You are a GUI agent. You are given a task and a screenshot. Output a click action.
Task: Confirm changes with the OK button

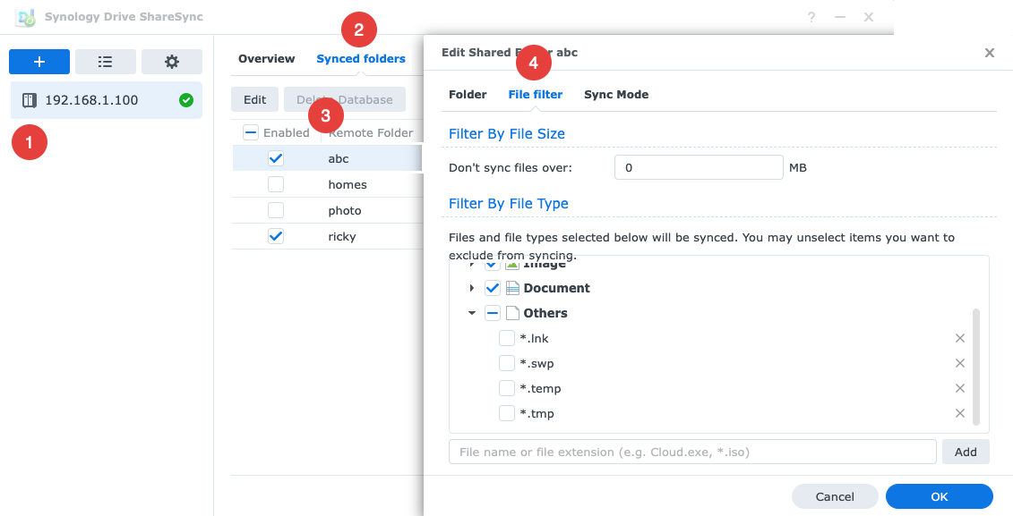click(939, 496)
